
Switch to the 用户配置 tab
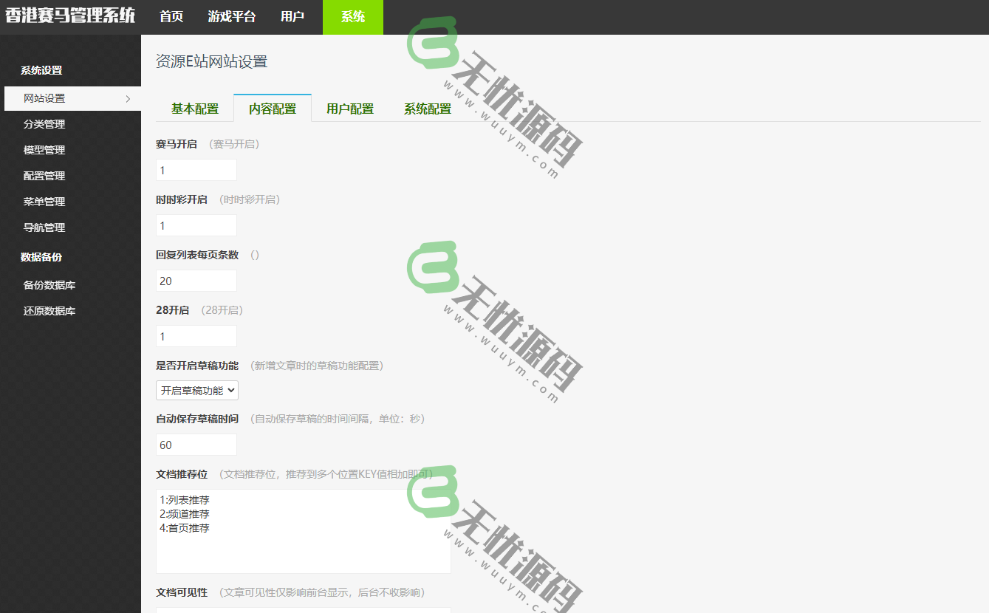pos(349,108)
